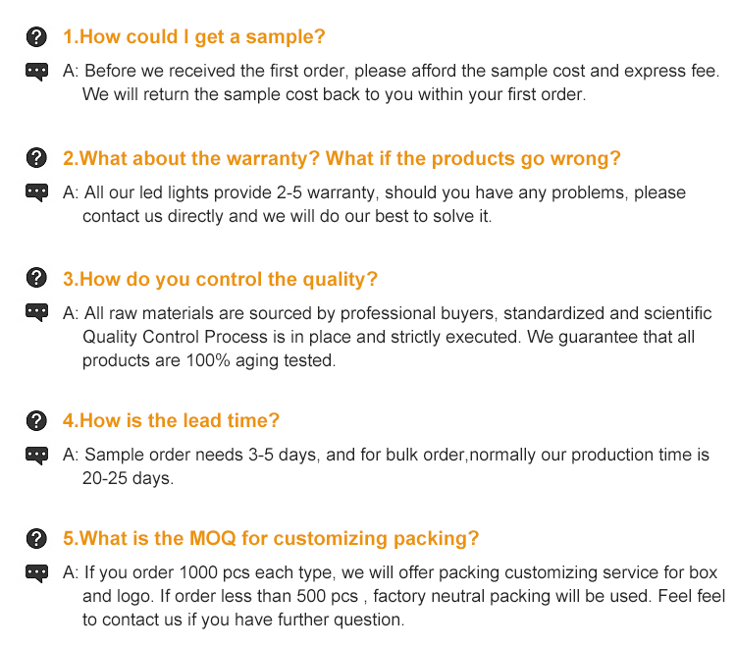Screen dimensions: 736x648
Task: Click the answer mentioning 20-25 days
Action: [386, 466]
